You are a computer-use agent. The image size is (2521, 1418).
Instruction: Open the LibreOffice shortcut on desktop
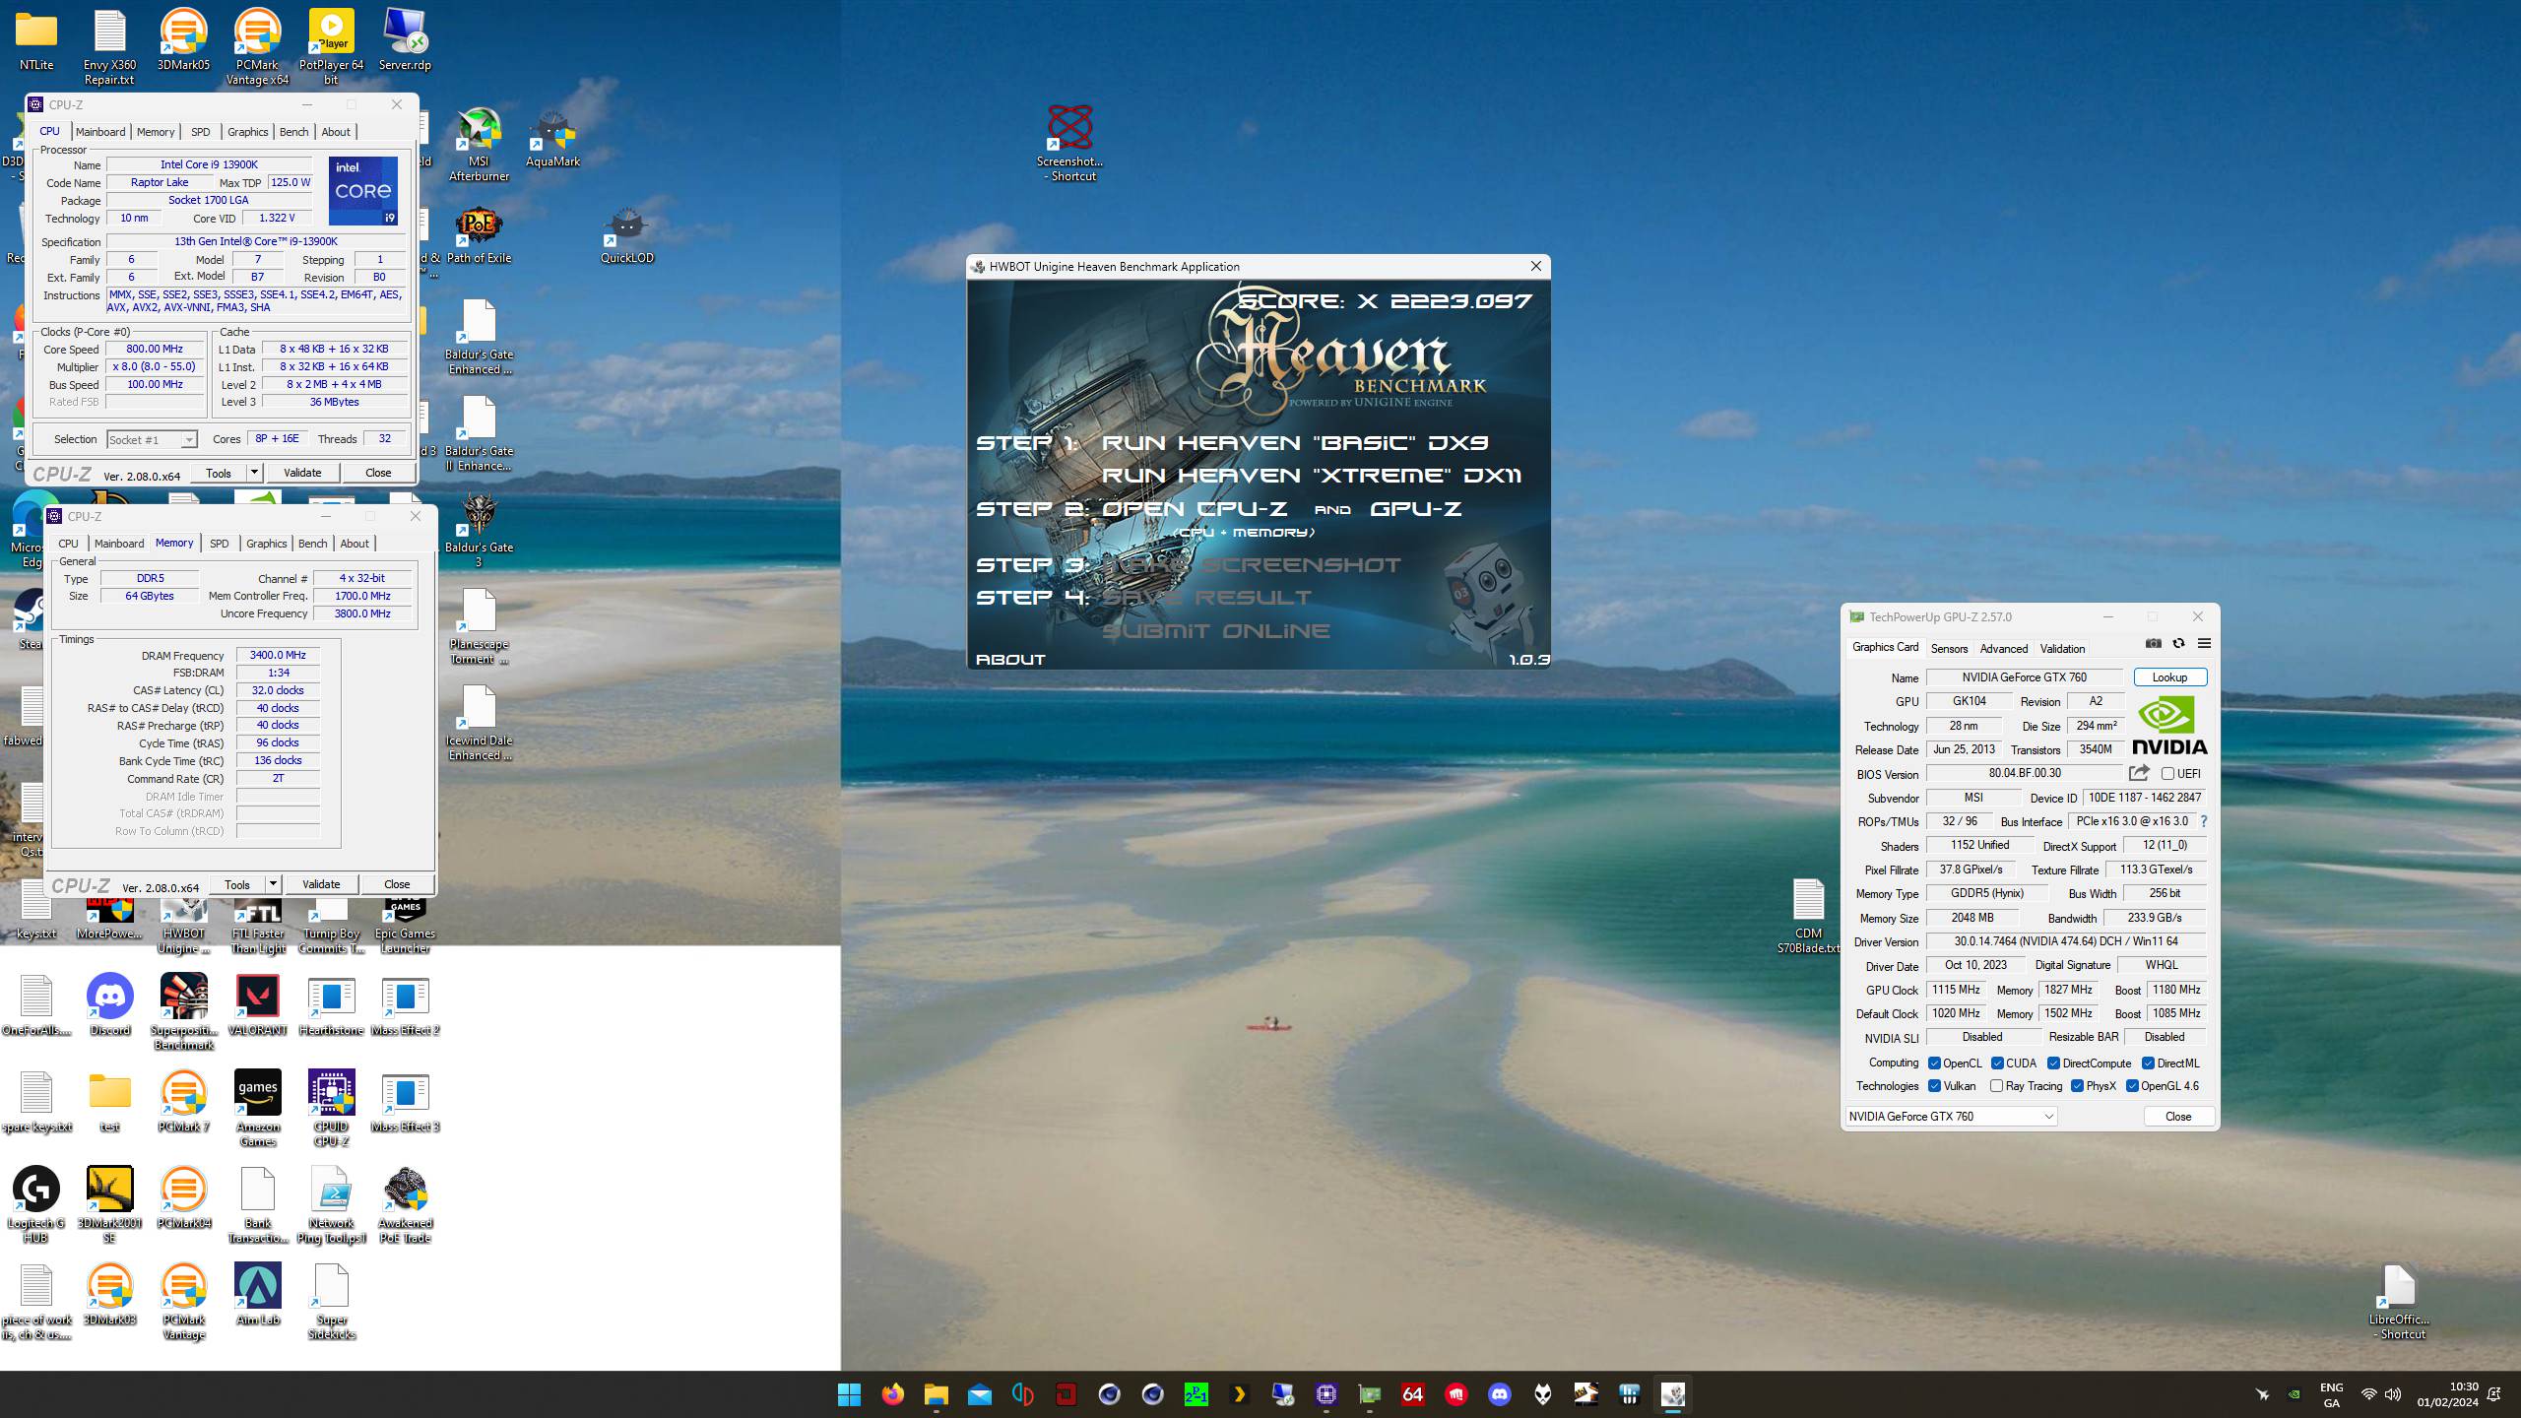tap(2399, 1301)
